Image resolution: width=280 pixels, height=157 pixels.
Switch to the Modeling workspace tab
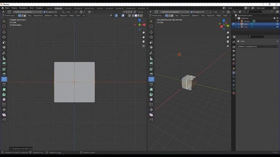[x=58, y=8]
